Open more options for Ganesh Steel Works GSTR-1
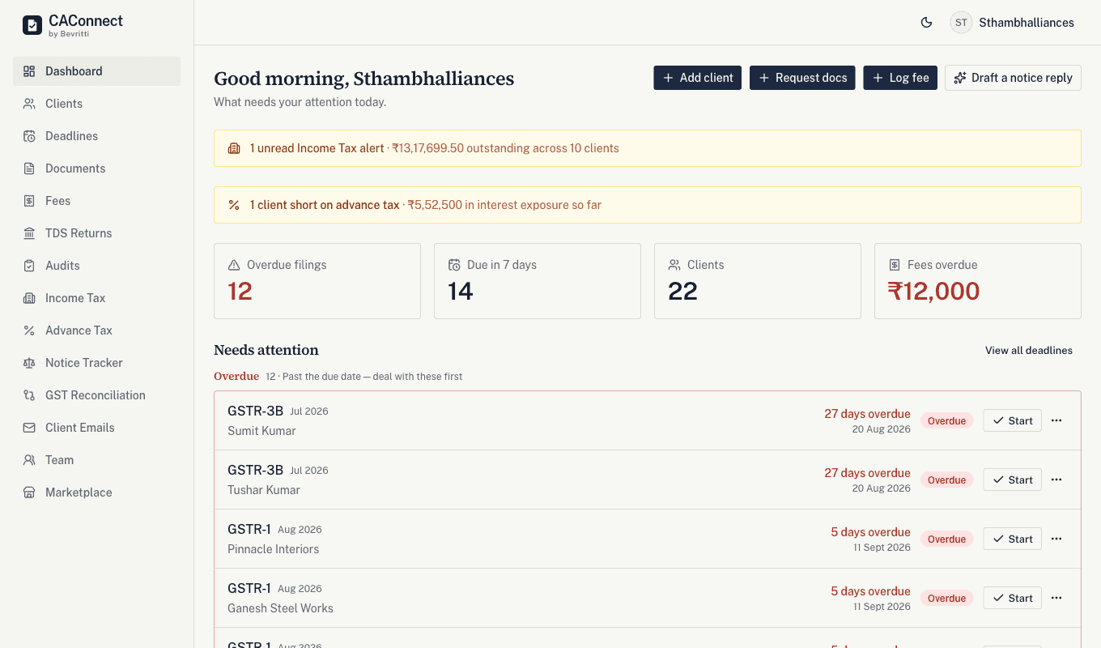Image resolution: width=1101 pixels, height=648 pixels. tap(1056, 598)
